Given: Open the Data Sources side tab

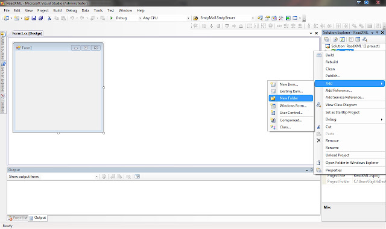Looking at the screenshot, I should pyautogui.click(x=2, y=46).
